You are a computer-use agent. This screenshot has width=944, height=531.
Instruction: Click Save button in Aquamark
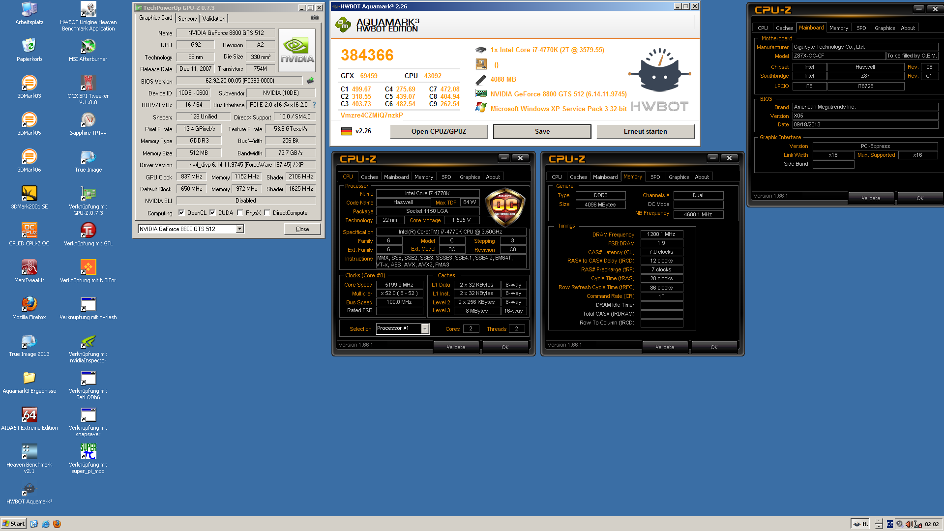[542, 131]
